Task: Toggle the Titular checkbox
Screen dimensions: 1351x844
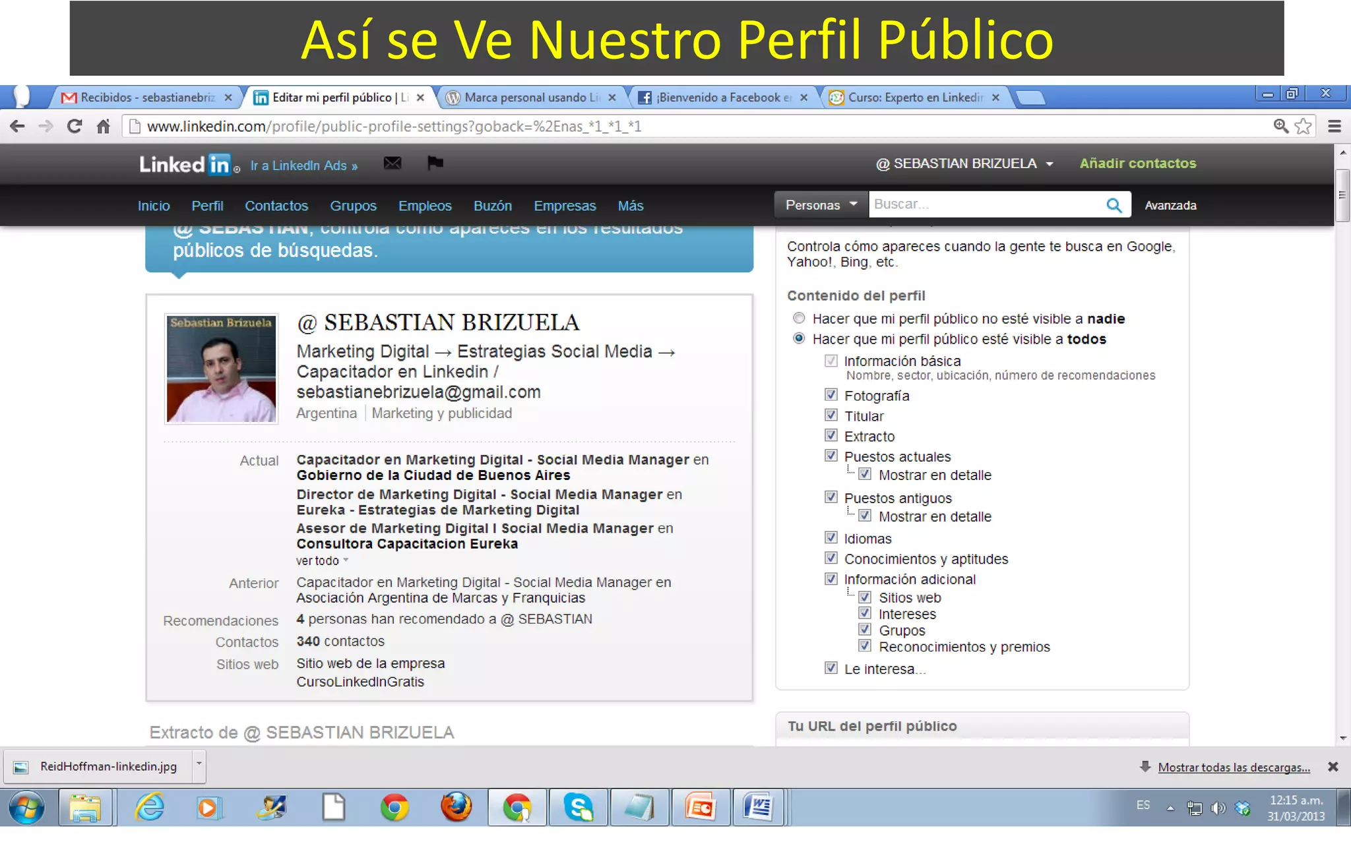Action: pos(831,415)
